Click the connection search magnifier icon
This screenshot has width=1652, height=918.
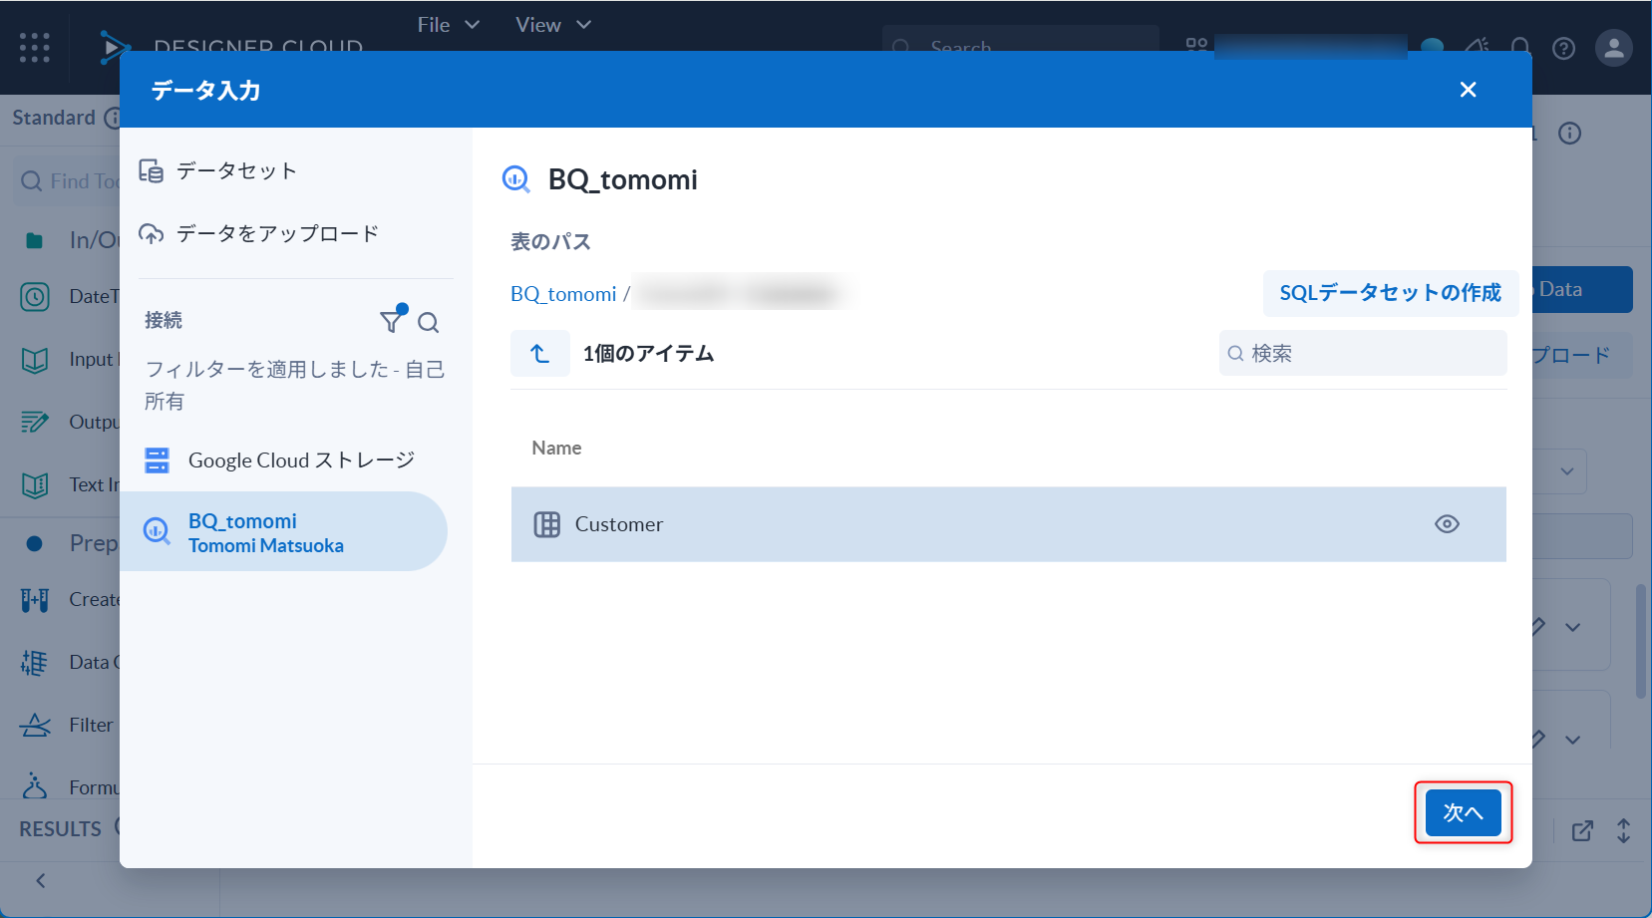(x=428, y=323)
